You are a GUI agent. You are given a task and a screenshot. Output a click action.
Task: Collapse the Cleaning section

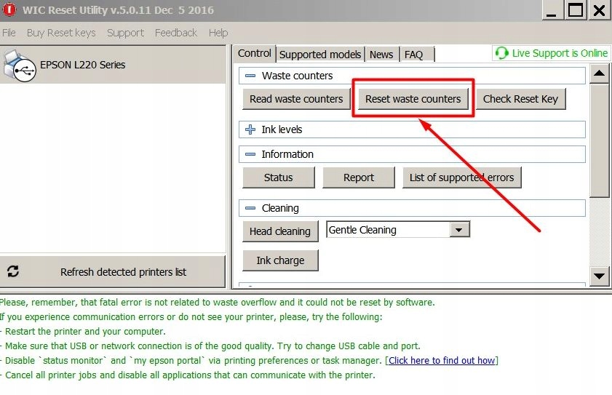click(250, 209)
